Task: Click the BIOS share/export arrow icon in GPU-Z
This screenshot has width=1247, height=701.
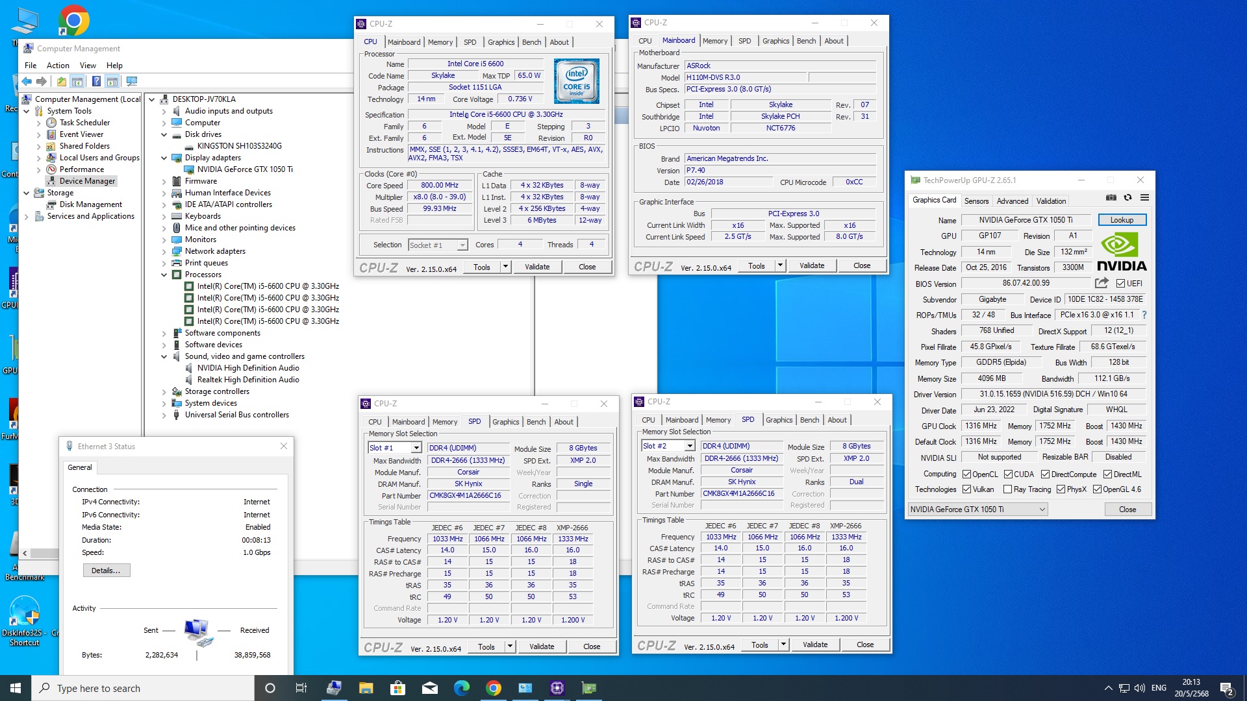Action: [1102, 283]
